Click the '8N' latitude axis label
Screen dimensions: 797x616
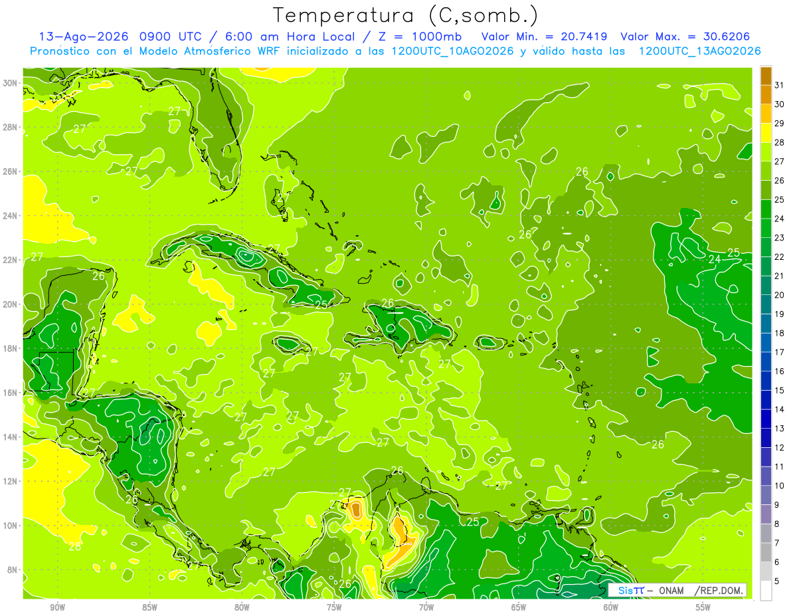click(13, 570)
